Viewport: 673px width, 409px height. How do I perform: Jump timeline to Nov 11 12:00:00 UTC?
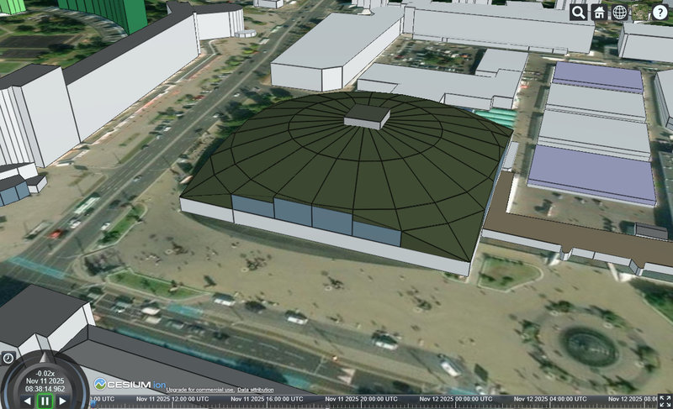pyautogui.click(x=172, y=400)
